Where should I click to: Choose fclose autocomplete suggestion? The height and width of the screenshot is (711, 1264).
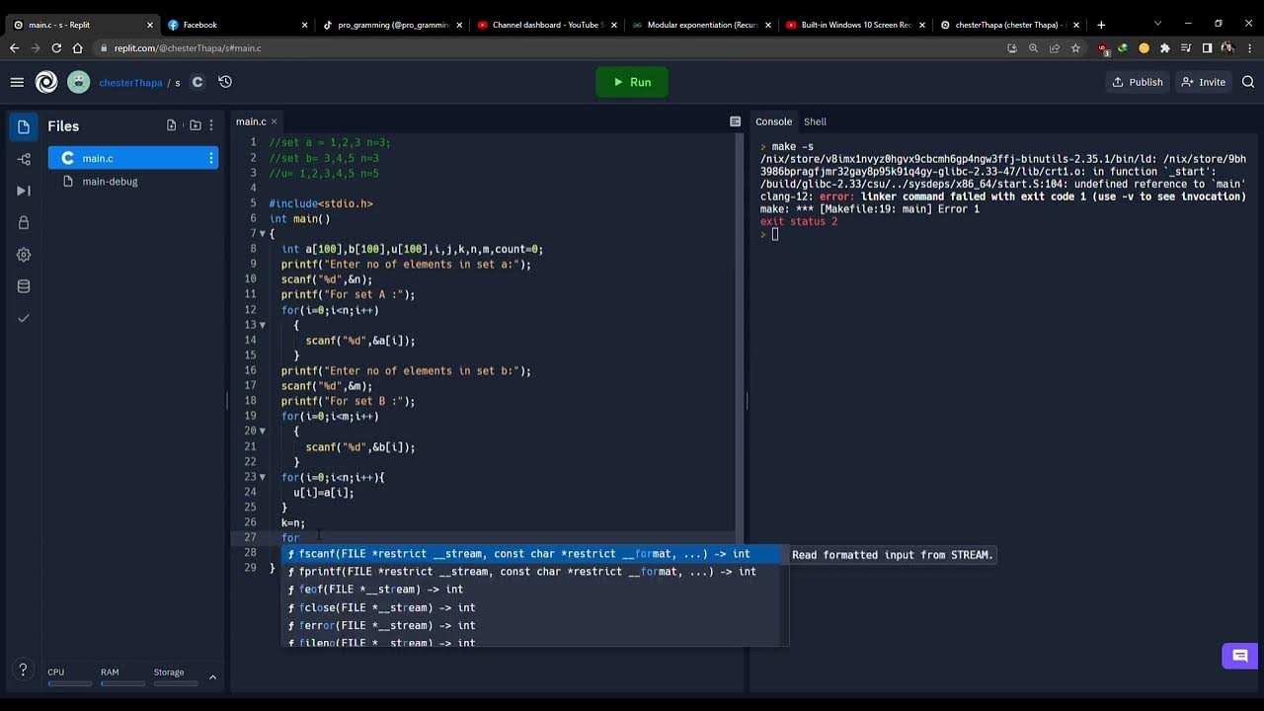532,607
